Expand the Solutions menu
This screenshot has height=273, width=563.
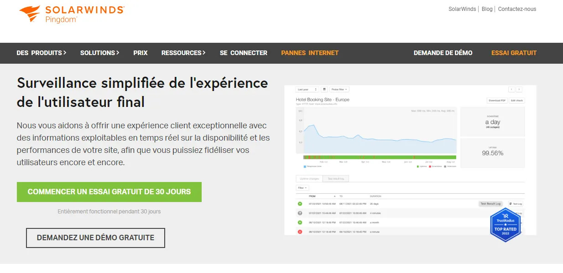pos(100,53)
